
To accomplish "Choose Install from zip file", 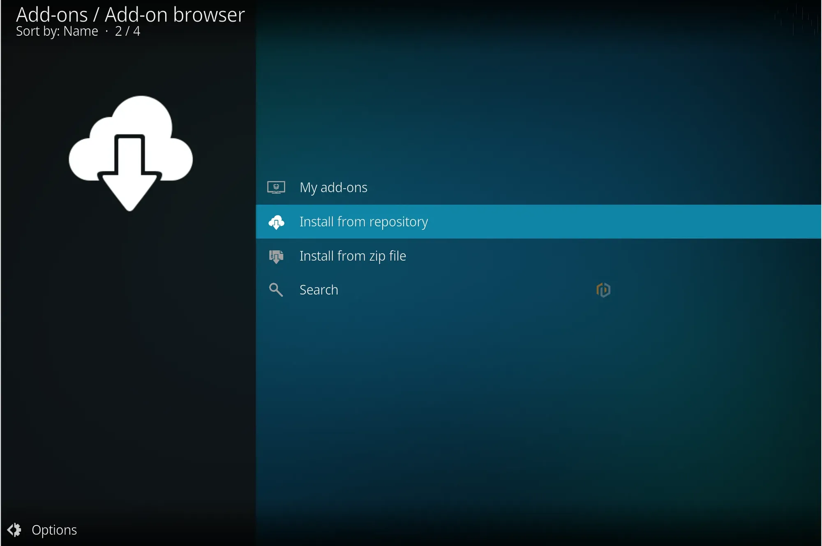I will pyautogui.click(x=538, y=256).
